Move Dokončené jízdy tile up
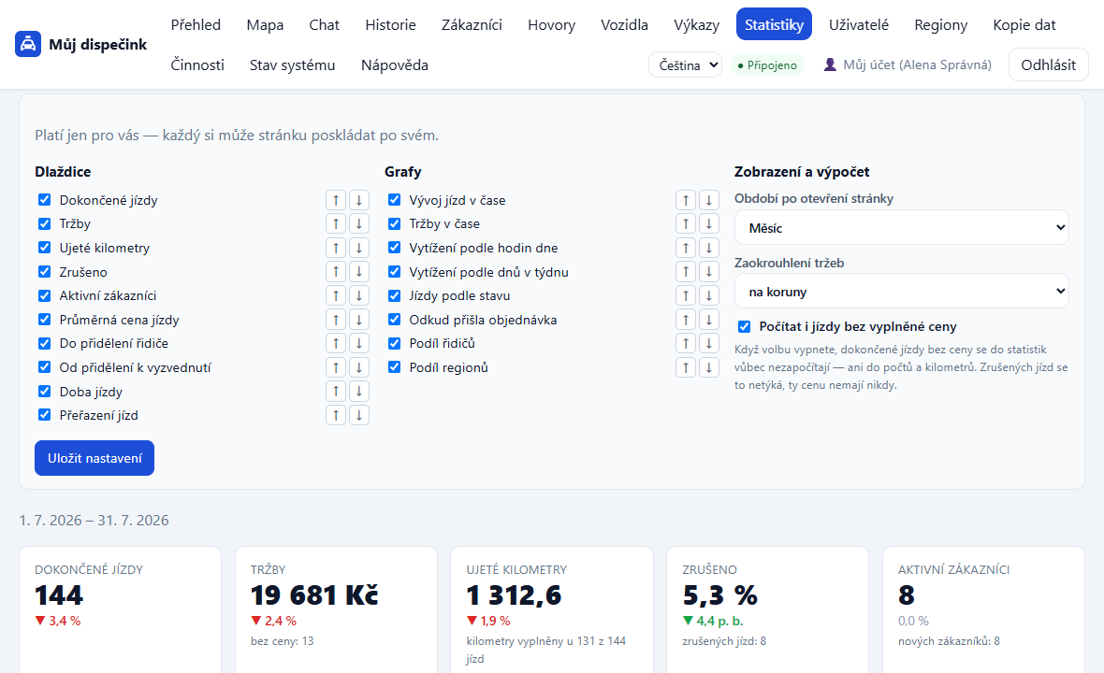 pyautogui.click(x=336, y=200)
